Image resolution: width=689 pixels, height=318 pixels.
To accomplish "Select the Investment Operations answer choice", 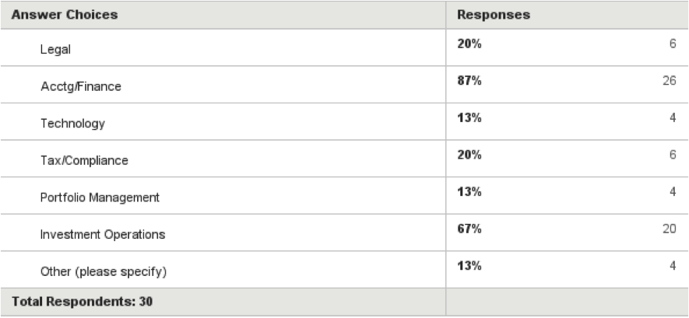I will (103, 234).
